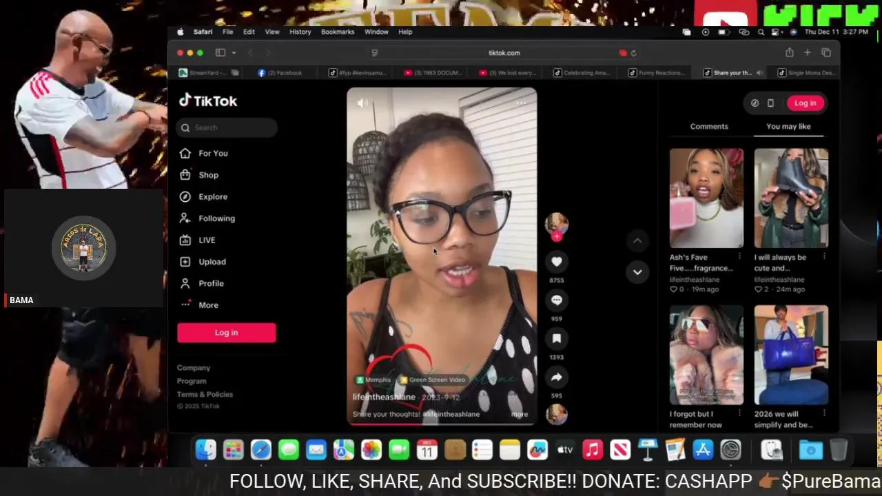This screenshot has width=882, height=496.
Task: Open options for '2026 we will simplify' video
Action: [824, 414]
